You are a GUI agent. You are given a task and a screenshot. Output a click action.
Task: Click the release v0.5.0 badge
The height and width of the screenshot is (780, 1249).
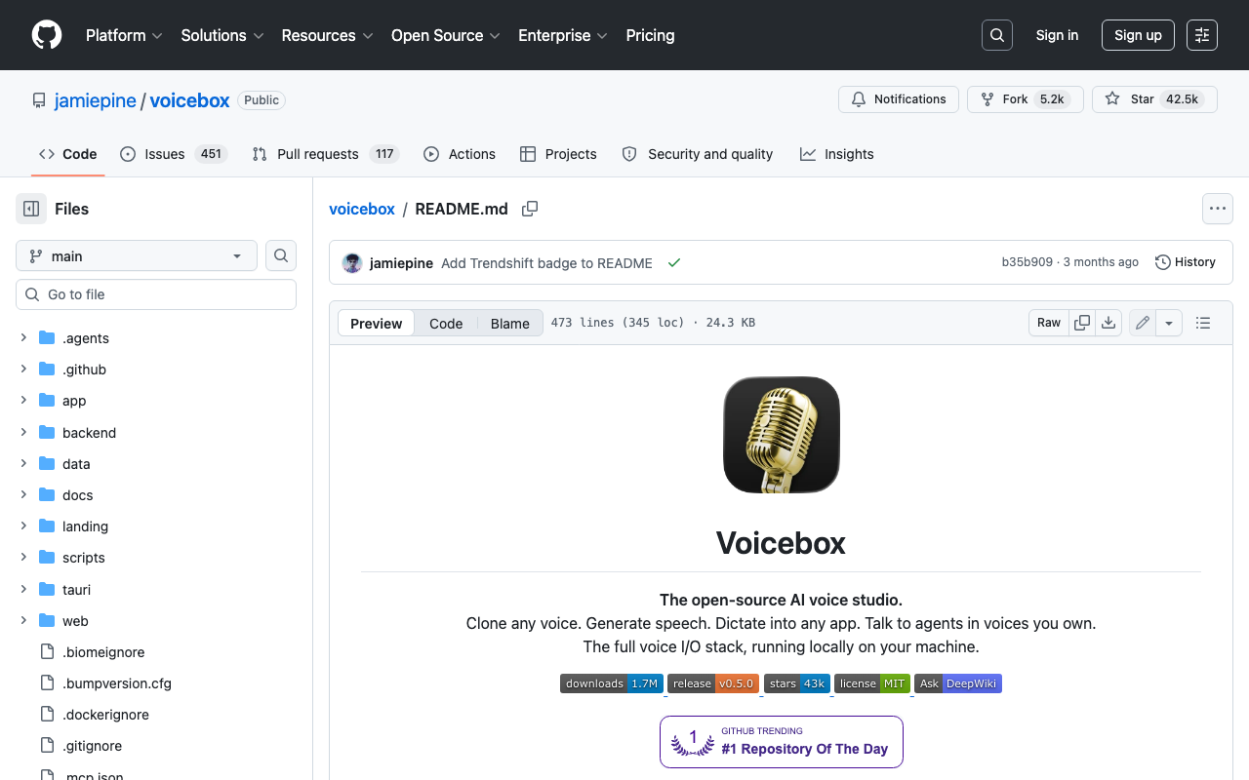pyautogui.click(x=713, y=683)
